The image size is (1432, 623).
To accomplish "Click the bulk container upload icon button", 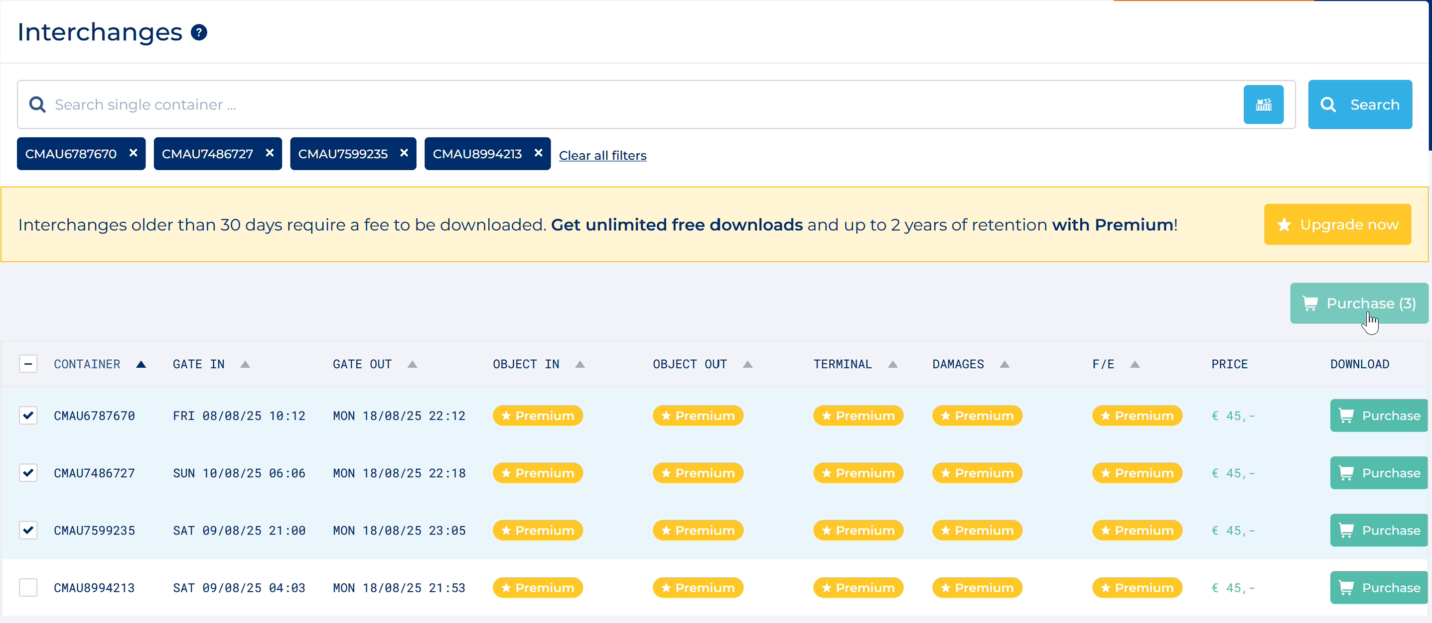I will pos(1263,104).
